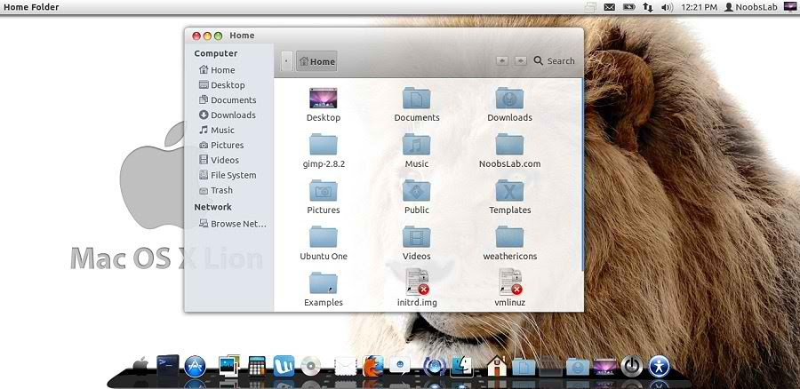Click the small arrow left of Home path
Viewport: 800px width, 389px height.
[286, 61]
